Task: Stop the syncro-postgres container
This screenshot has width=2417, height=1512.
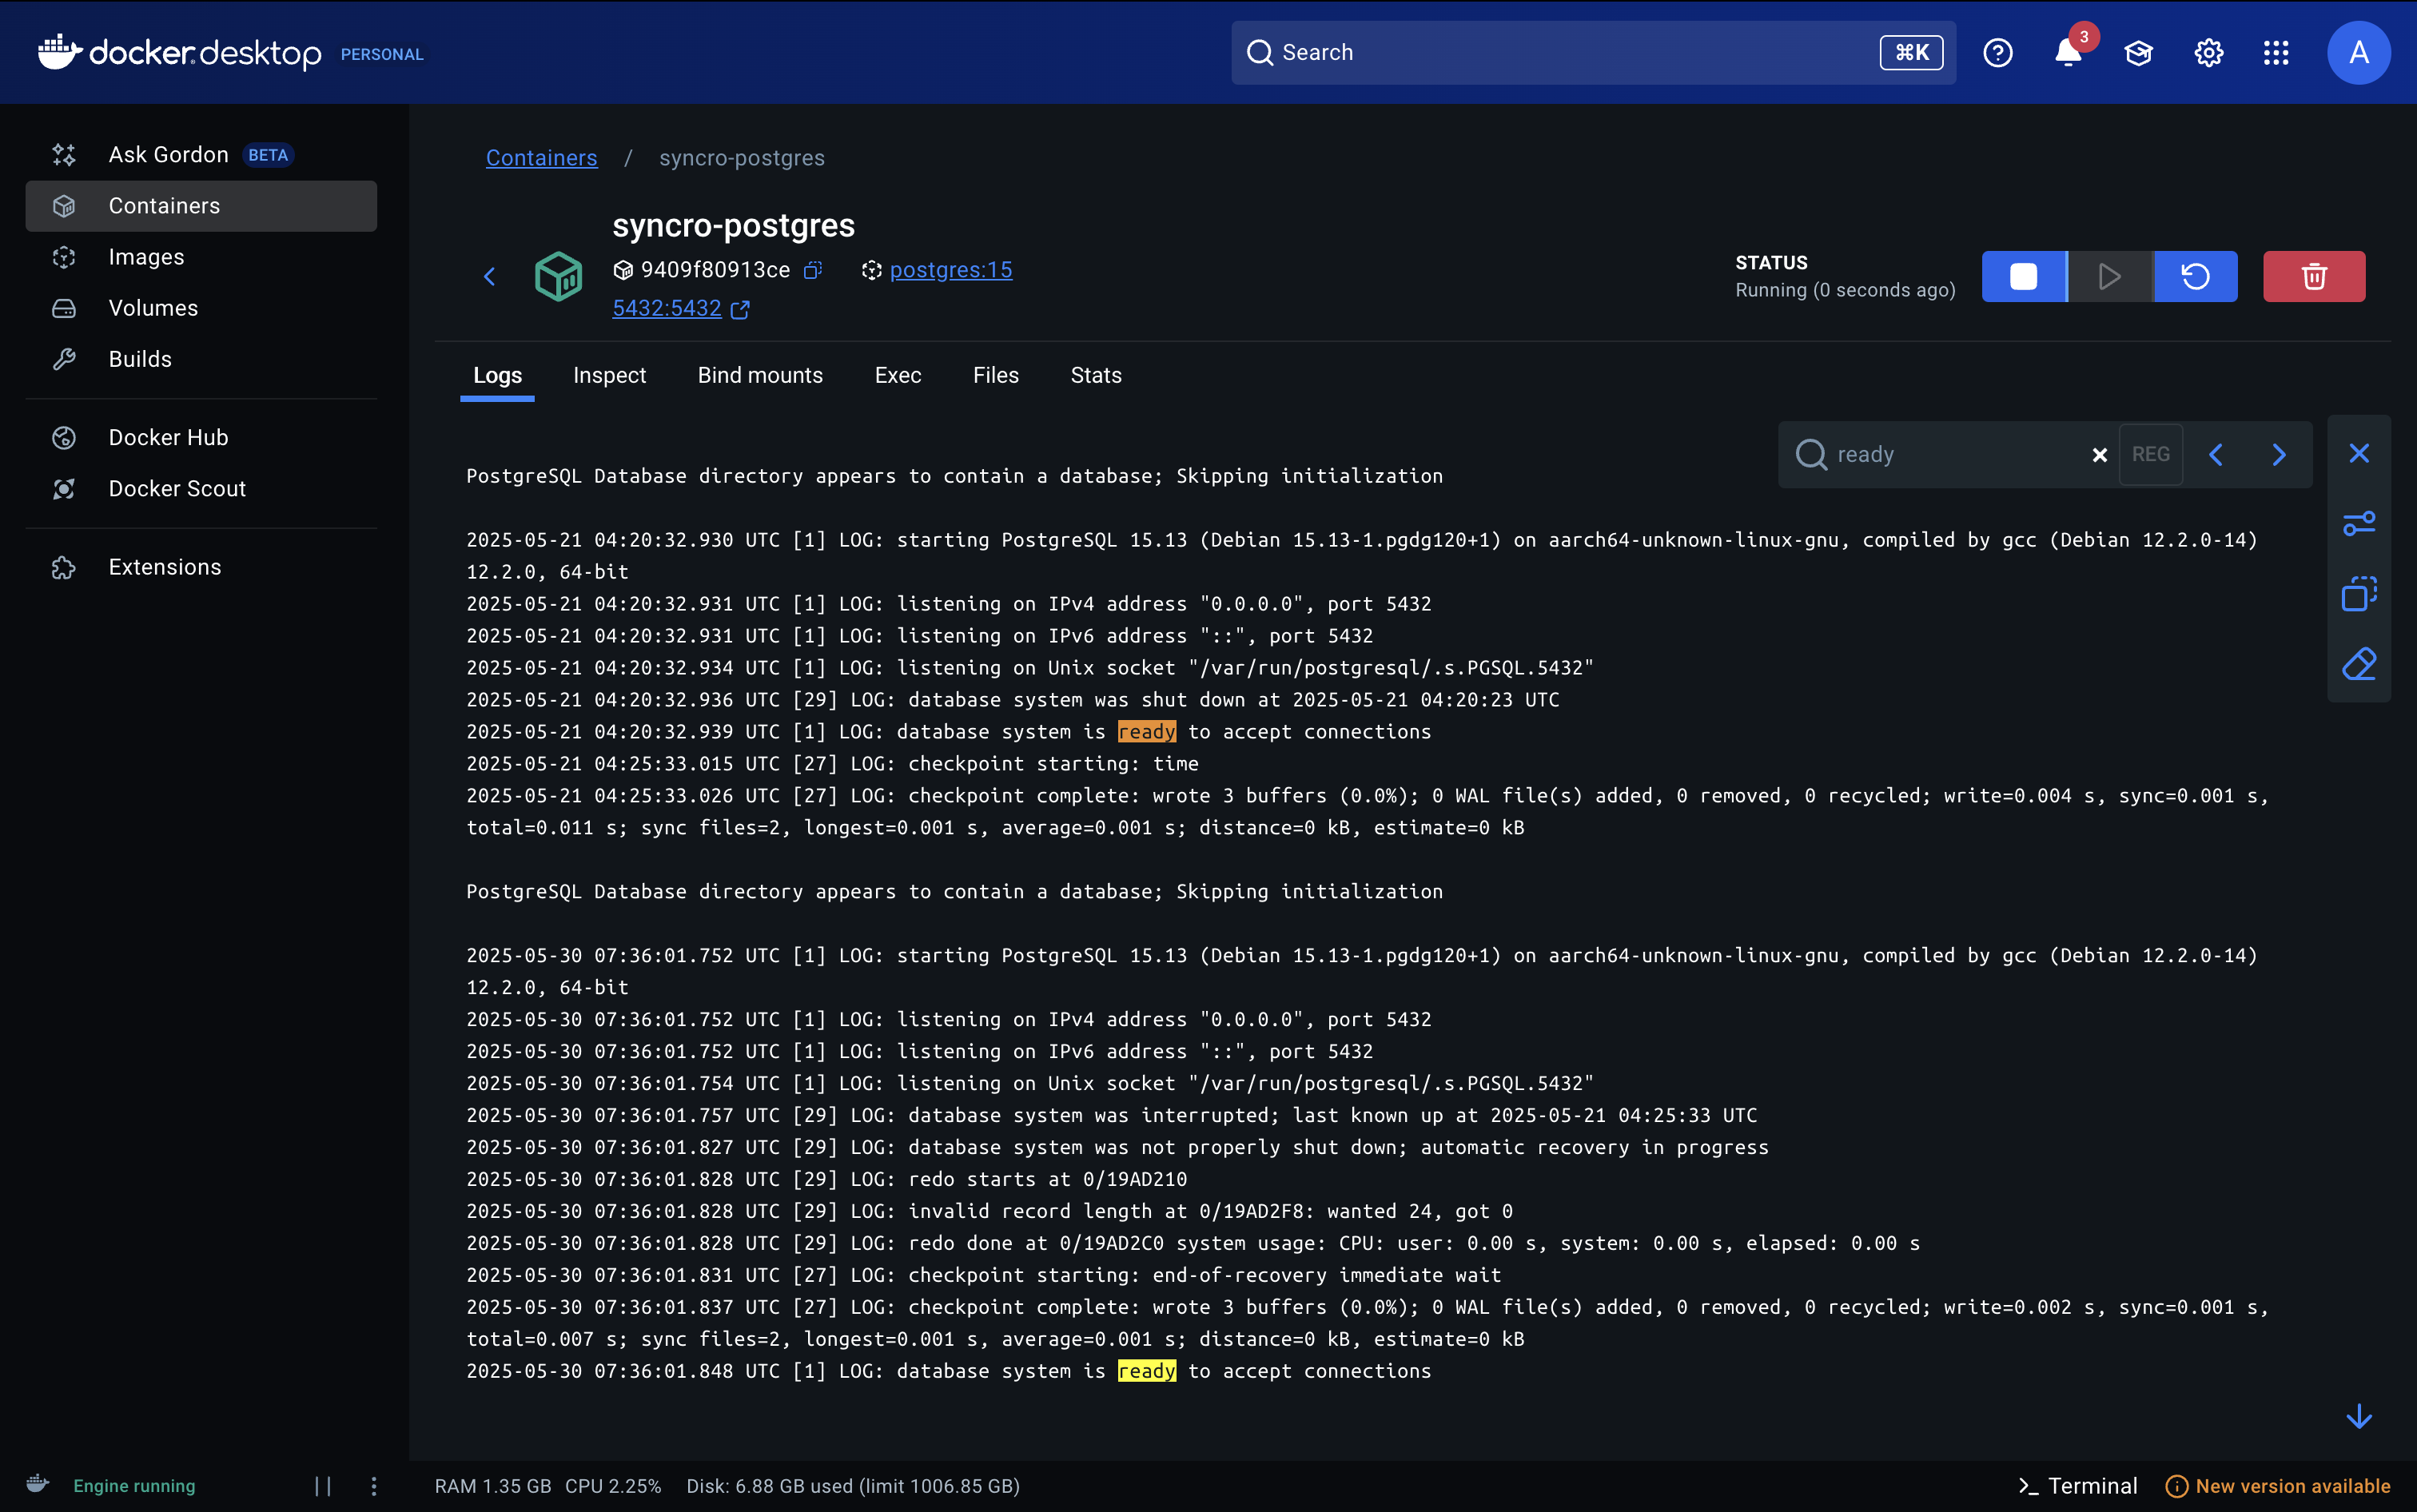Action: coord(2023,277)
